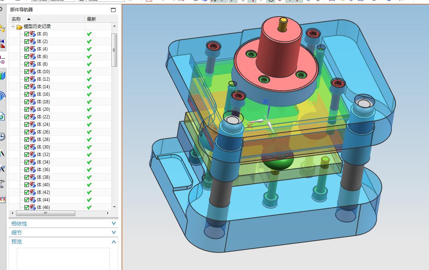Select the 体 (10) row label
The height and width of the screenshot is (270, 429).
click(43, 72)
